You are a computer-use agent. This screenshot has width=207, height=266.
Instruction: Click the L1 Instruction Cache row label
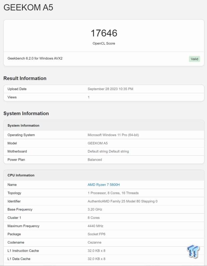tap(23, 251)
